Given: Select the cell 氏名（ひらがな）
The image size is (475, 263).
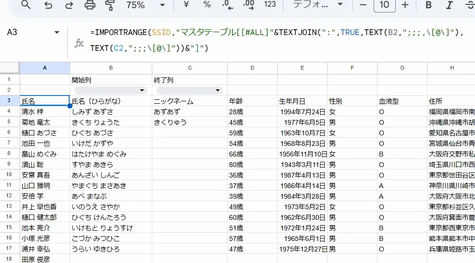Looking at the screenshot, I should coord(111,101).
